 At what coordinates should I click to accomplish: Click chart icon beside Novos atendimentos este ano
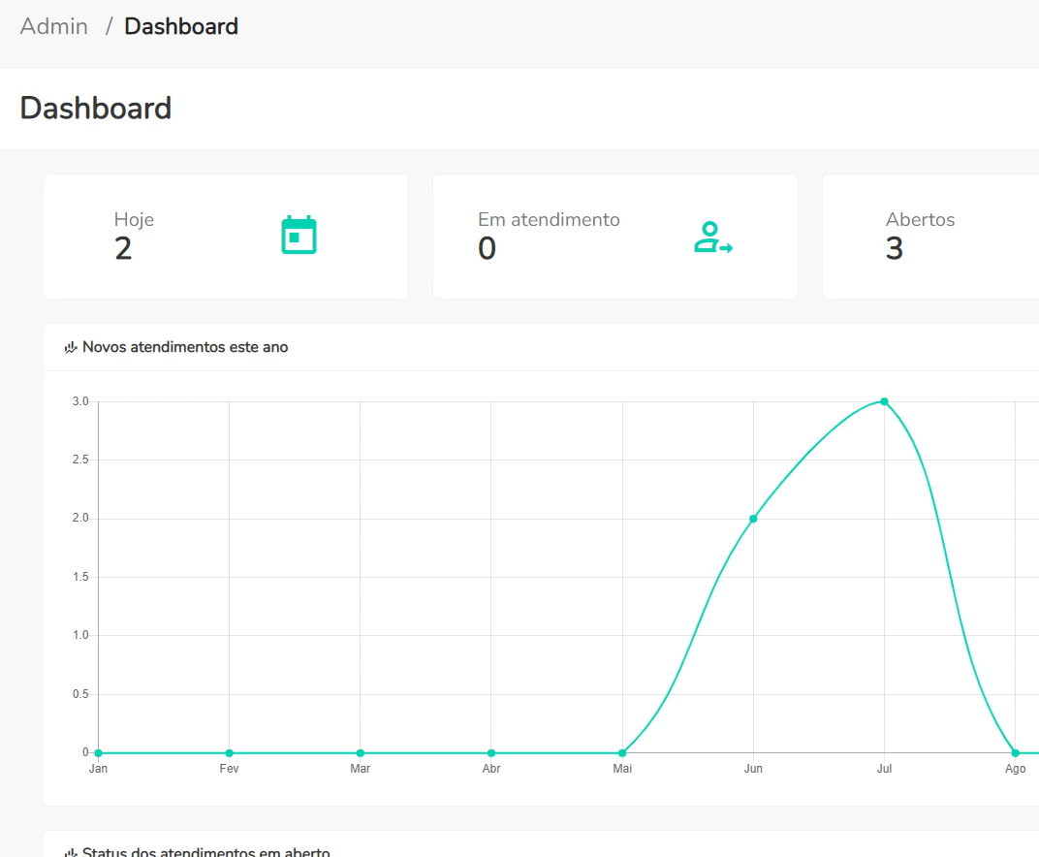click(71, 347)
